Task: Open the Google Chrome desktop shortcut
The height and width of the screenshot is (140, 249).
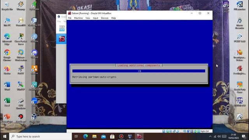Action: [x=7, y=55]
